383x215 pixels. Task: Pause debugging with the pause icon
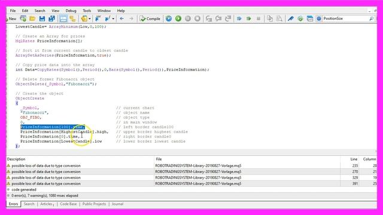[188, 19]
